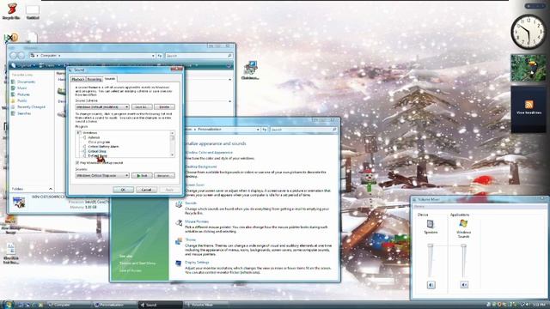Mute Windows Sounds in Volume Mixer
Screen dimensions: 550x309
click(464, 285)
